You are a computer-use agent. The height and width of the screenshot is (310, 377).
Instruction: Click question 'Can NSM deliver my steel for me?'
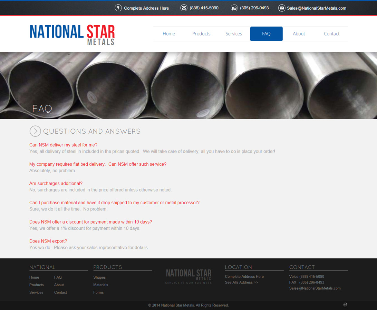(x=64, y=145)
